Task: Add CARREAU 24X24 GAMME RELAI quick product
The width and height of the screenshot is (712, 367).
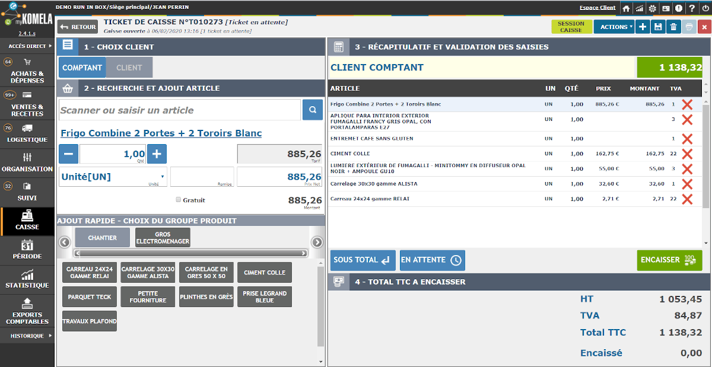Action: pyautogui.click(x=90, y=273)
